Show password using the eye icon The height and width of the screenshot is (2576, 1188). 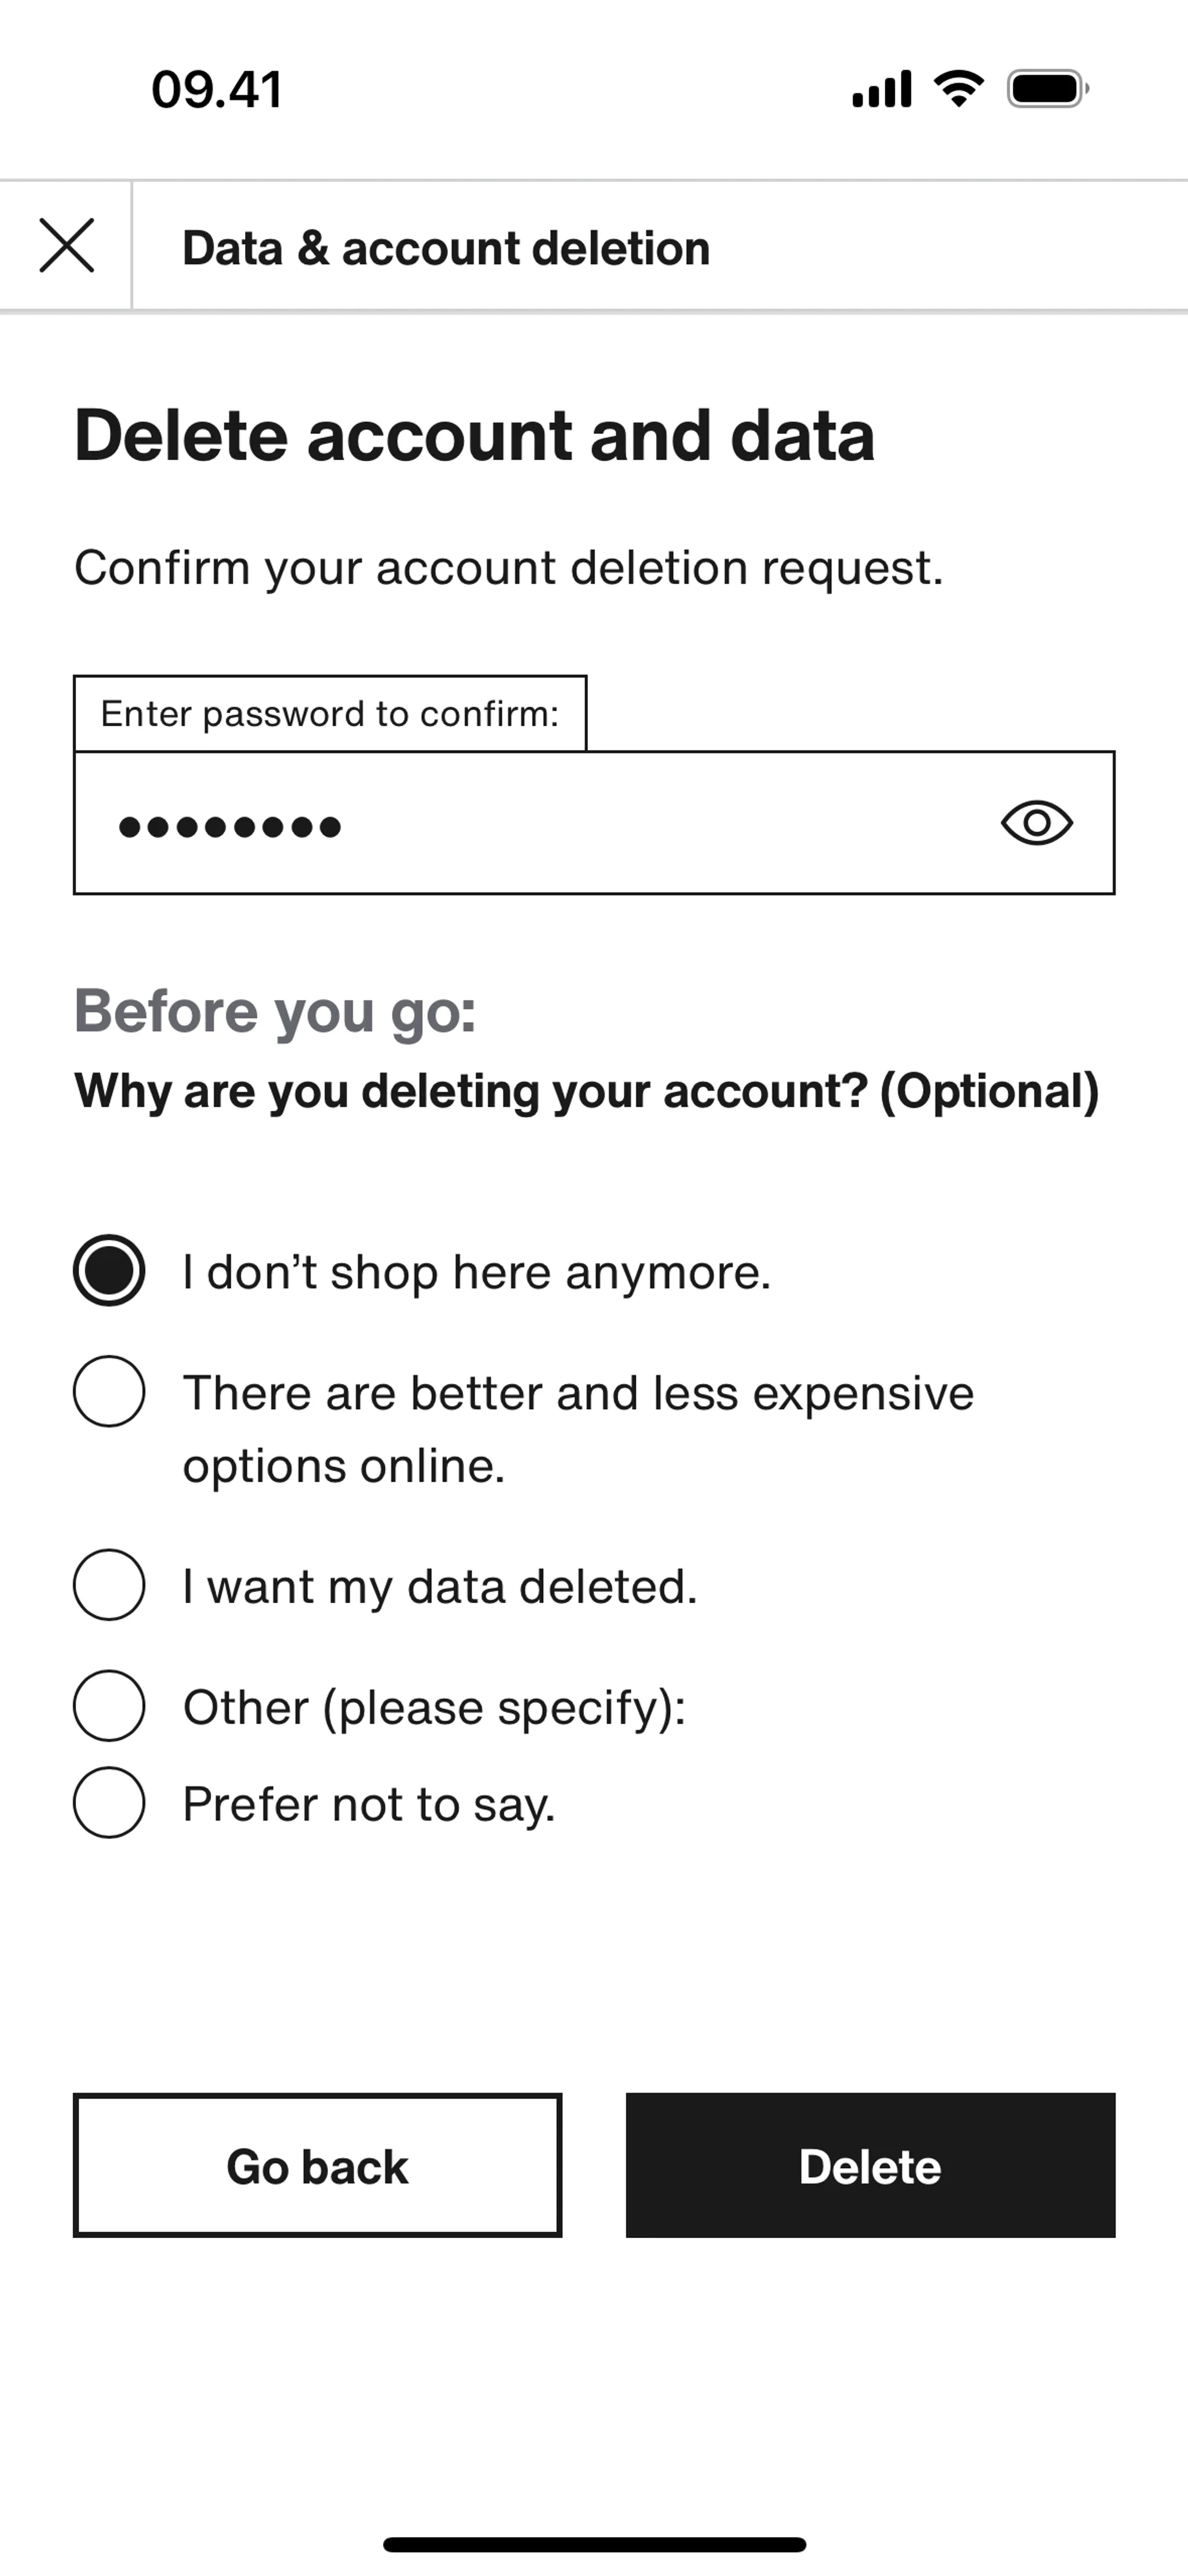1036,823
